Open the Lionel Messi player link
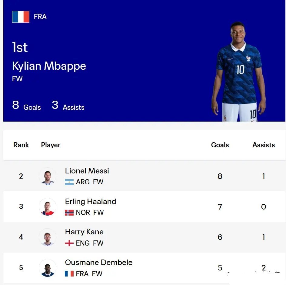 pyautogui.click(x=87, y=171)
